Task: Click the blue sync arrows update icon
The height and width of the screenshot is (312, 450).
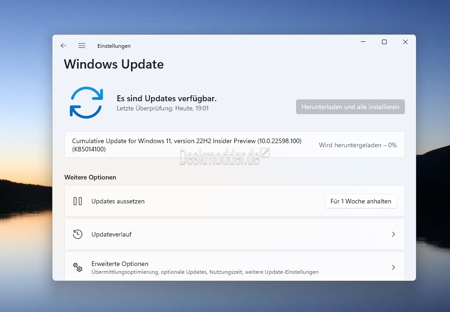Action: [86, 103]
